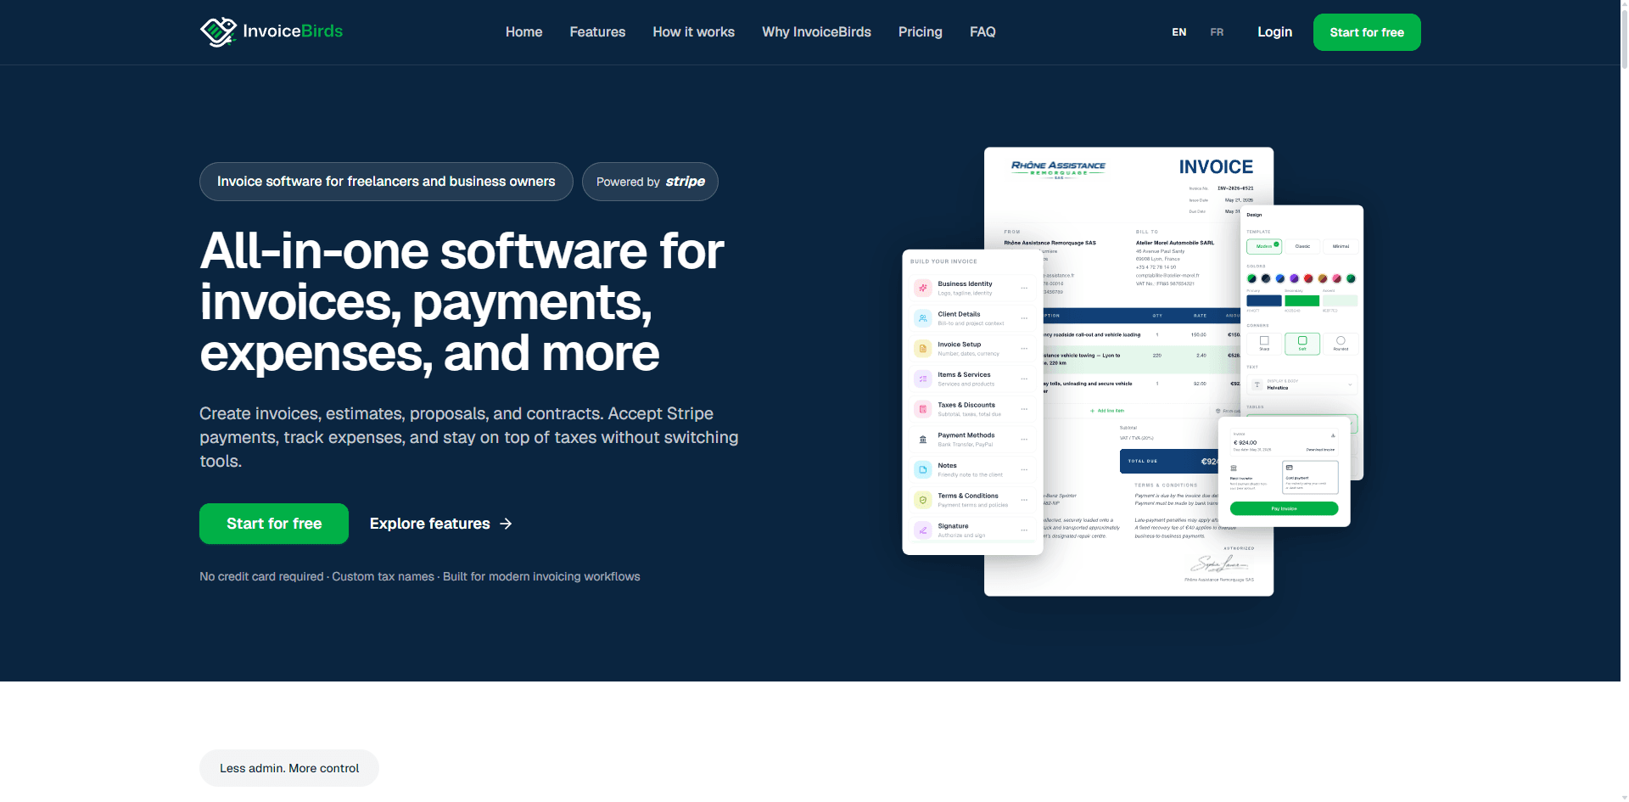Click the Rhône Assistance logo on invoice
This screenshot has height=802, width=1629.
click(x=1058, y=169)
